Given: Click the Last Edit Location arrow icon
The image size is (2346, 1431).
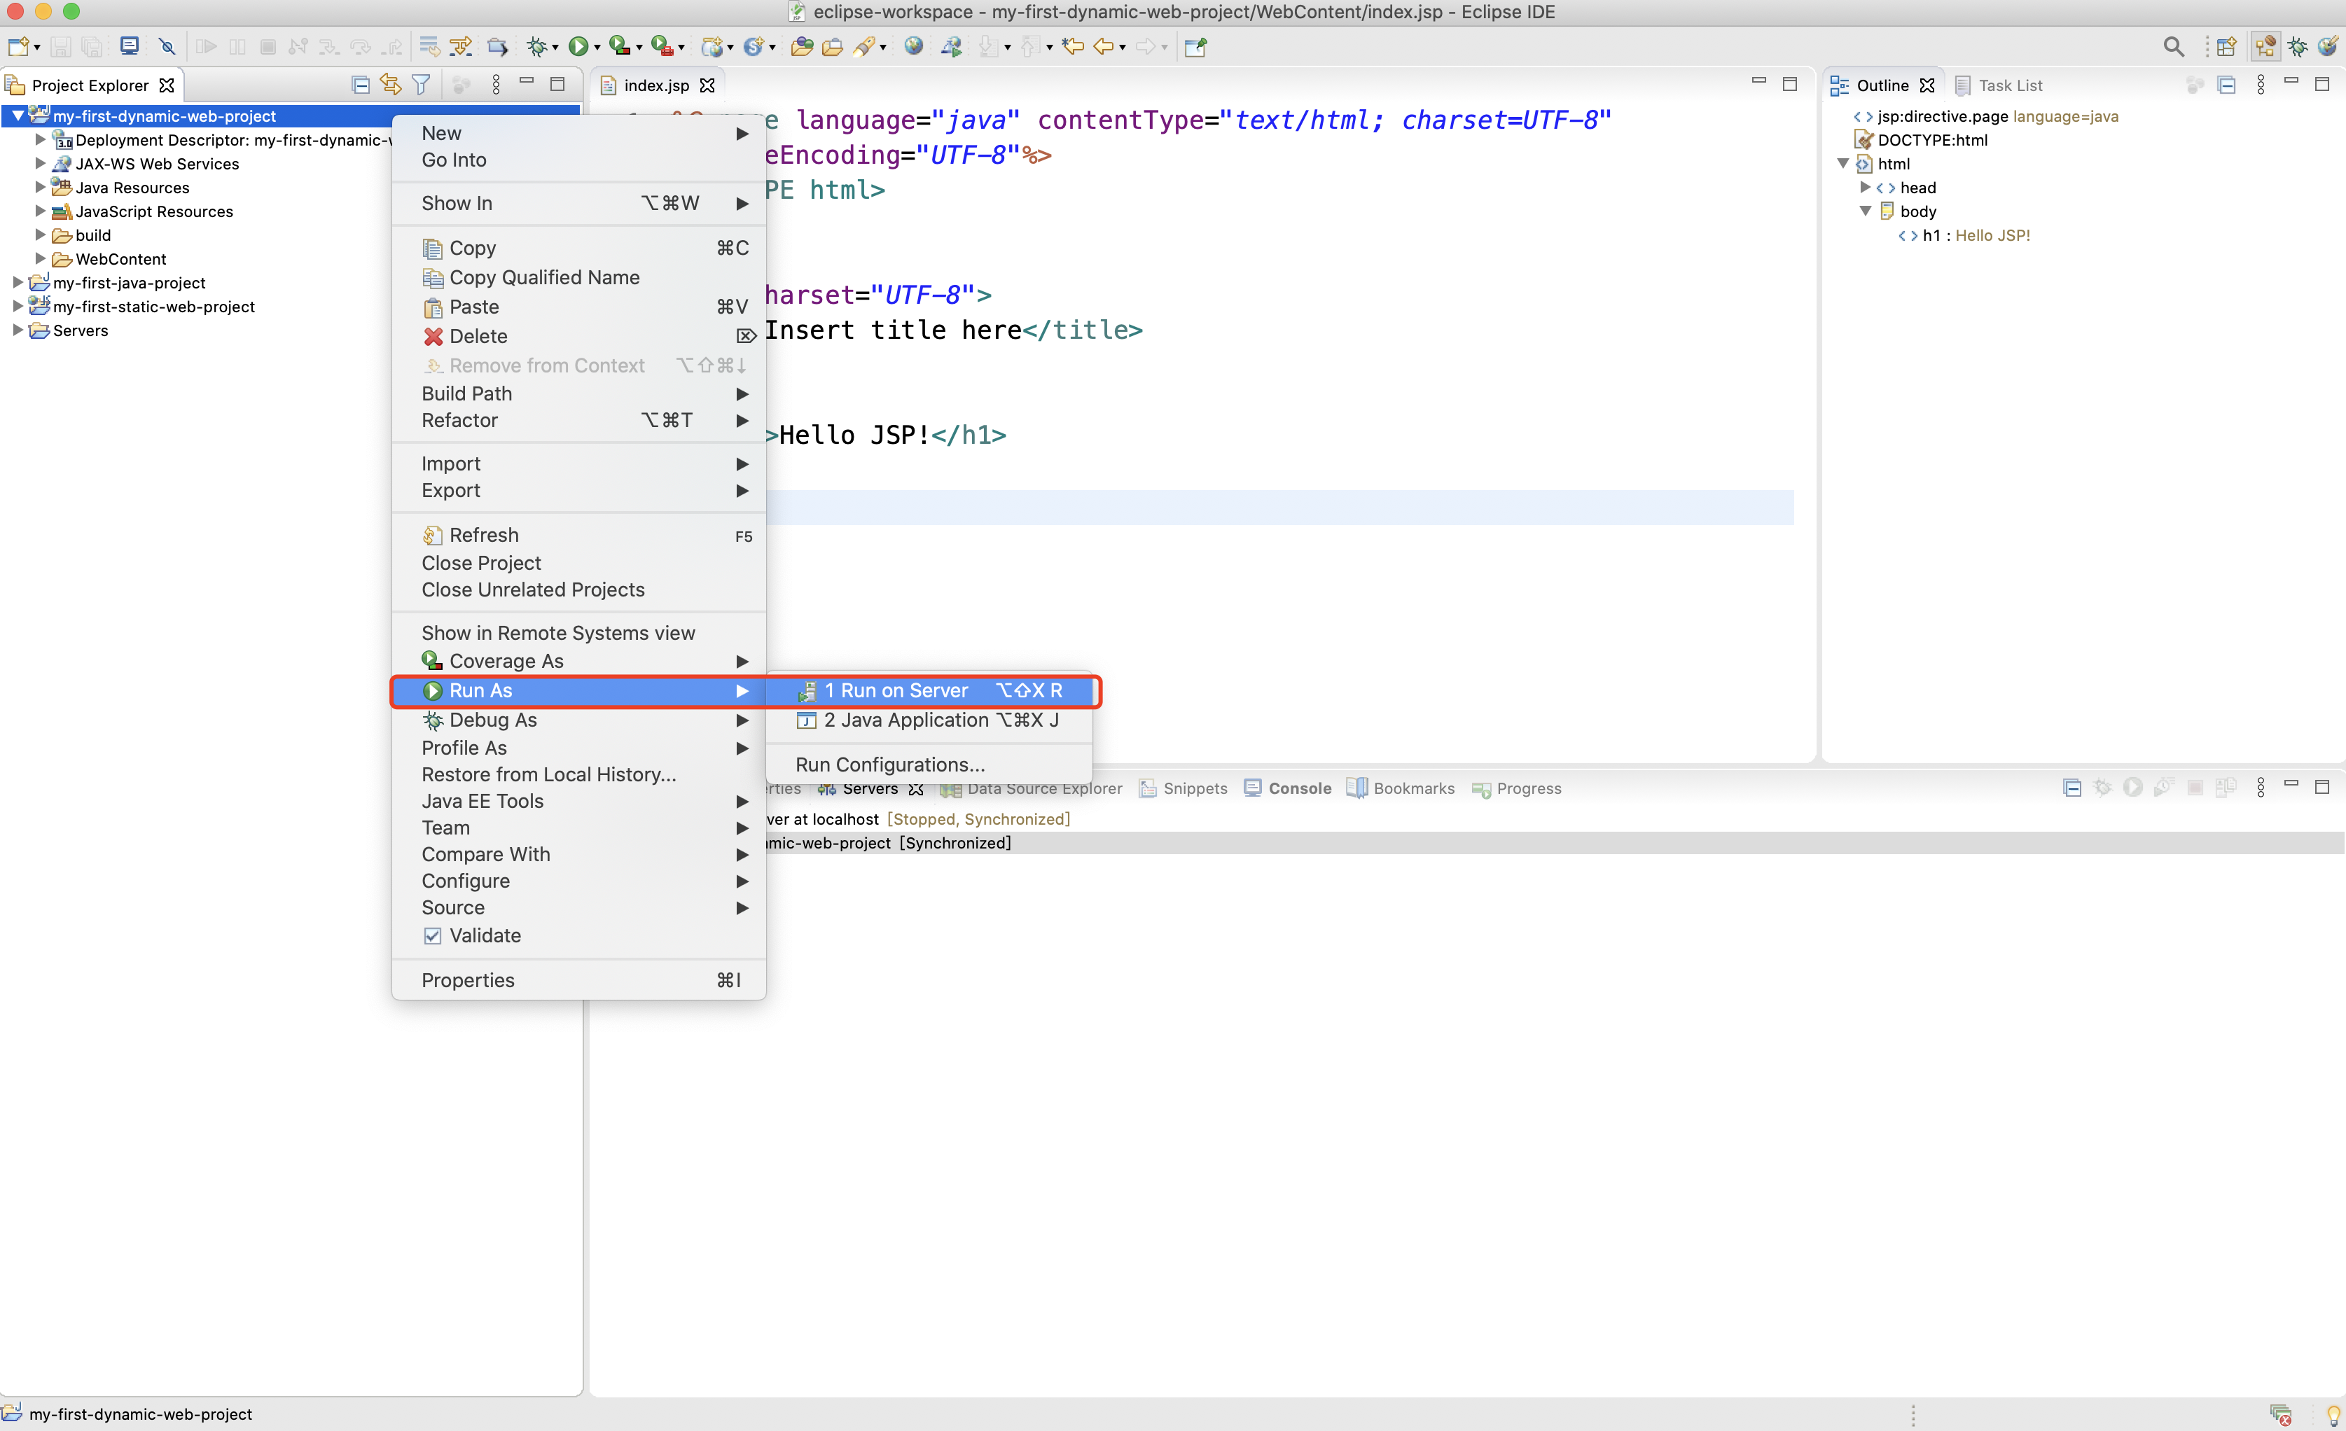Looking at the screenshot, I should 1073,46.
